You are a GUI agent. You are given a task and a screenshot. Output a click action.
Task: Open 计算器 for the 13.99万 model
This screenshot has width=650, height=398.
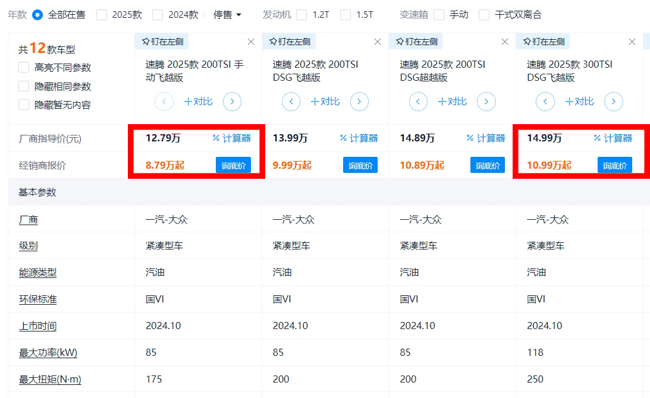coord(359,138)
